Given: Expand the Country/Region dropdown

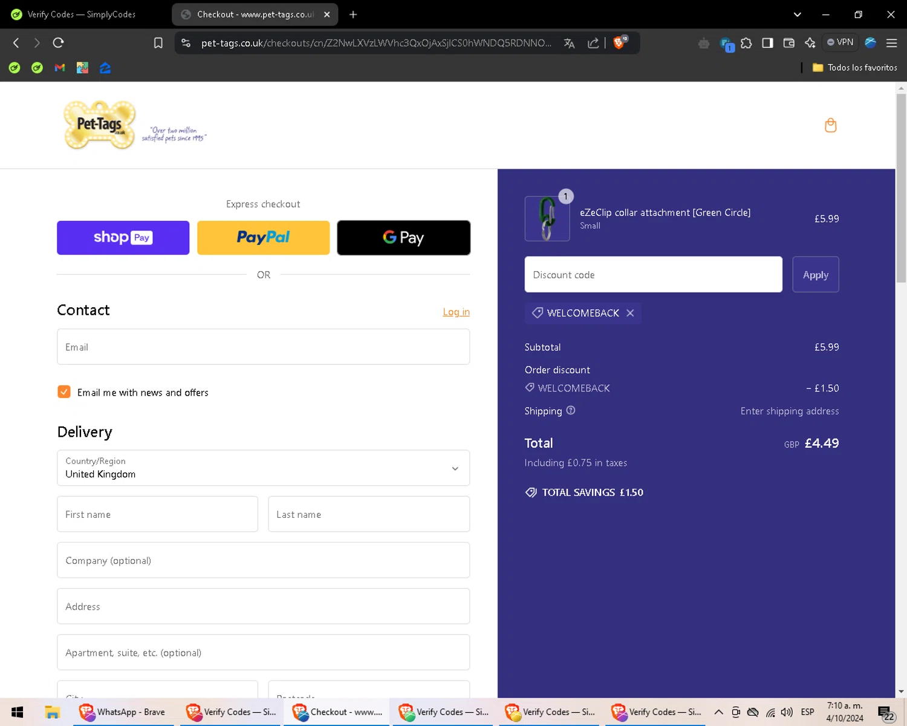Looking at the screenshot, I should [263, 468].
